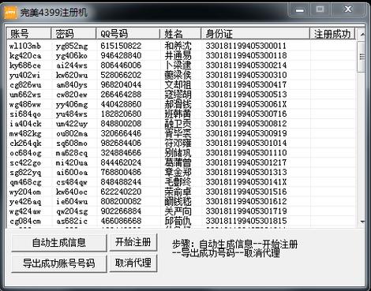Click the 注册成功 column header
This screenshot has height=291, width=371.
332,34
